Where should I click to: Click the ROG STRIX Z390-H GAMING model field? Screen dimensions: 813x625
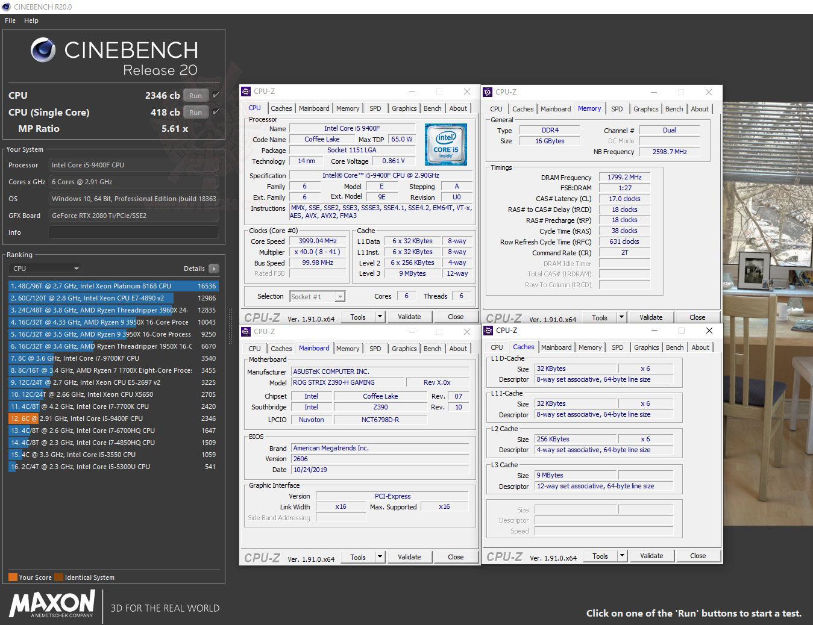(x=348, y=382)
